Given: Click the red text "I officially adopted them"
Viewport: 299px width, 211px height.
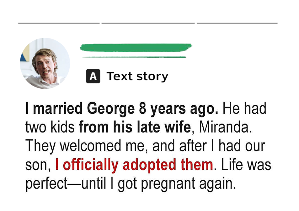Looking at the screenshot, I should (134, 165).
